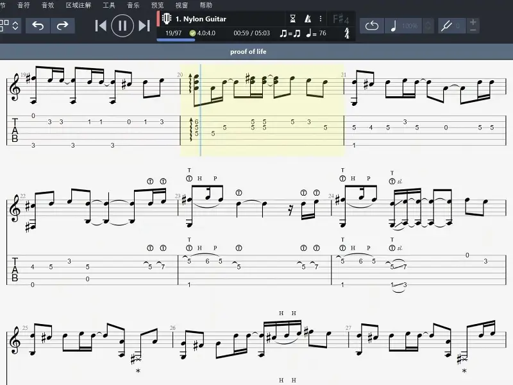Viewport: 513px width, 385px height.
Task: Open the 区域注解 menu
Action: (78, 5)
